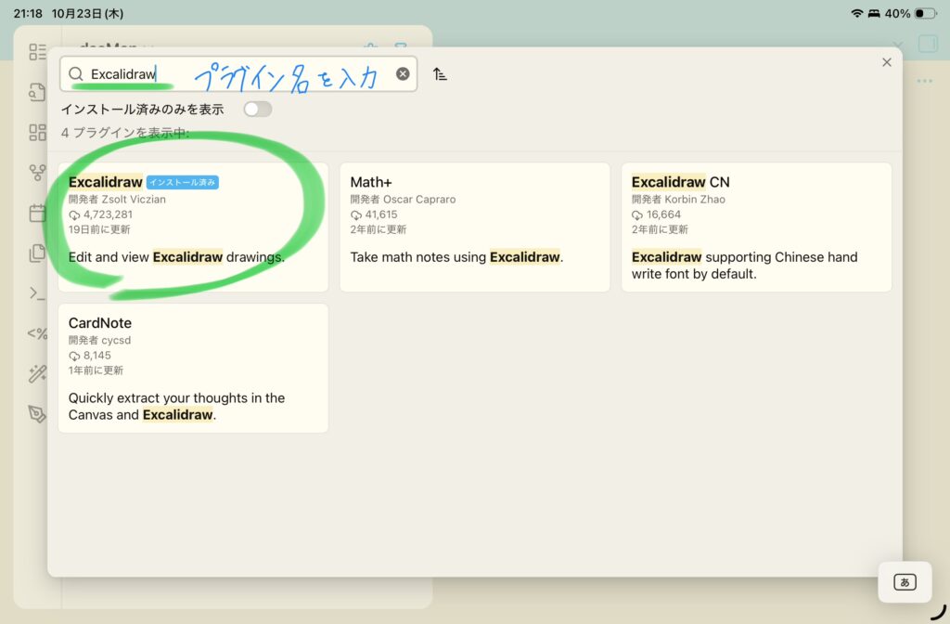
Task: Open graph view from the ribbon
Action: click(37, 173)
